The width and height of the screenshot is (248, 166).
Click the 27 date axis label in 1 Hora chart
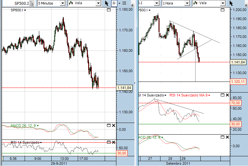coord(150,159)
